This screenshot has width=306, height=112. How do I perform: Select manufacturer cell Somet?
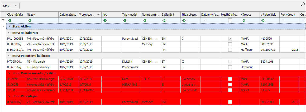(x=250, y=90)
